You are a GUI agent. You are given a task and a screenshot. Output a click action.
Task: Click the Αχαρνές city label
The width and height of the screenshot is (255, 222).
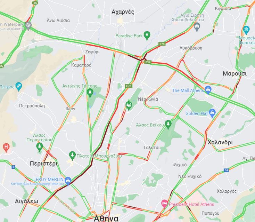pos(123,12)
